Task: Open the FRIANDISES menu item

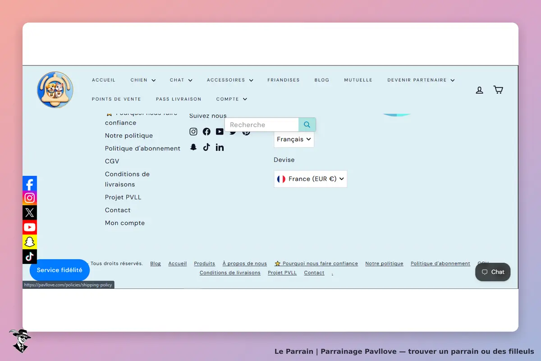Action: [x=284, y=80]
